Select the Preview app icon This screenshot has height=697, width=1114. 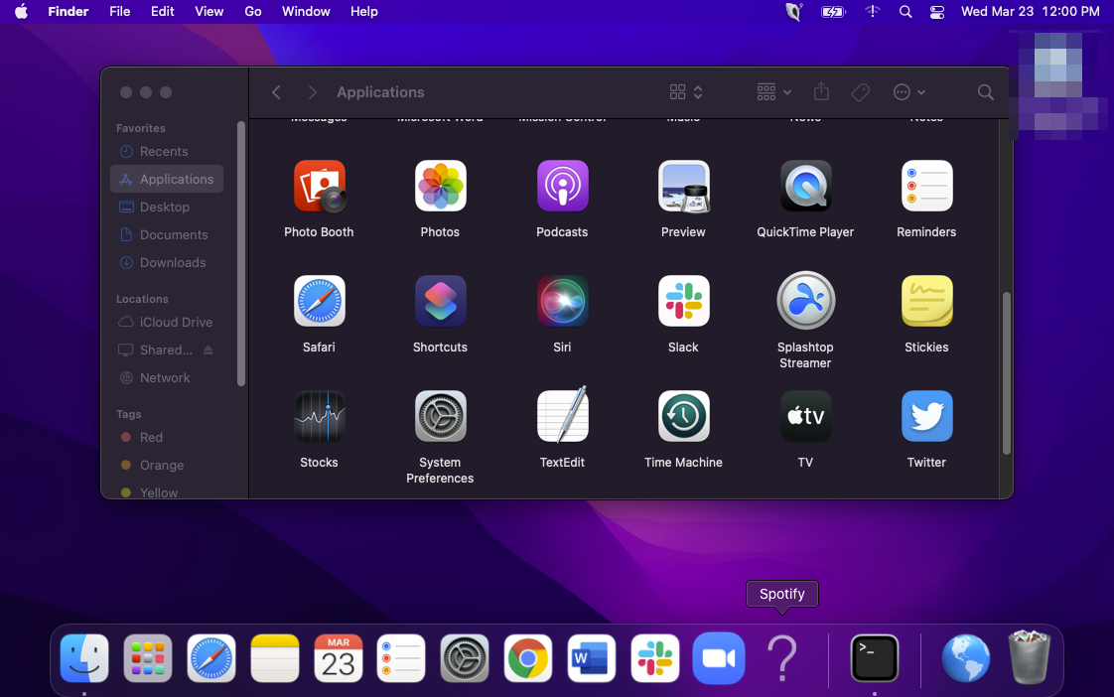pos(683,186)
